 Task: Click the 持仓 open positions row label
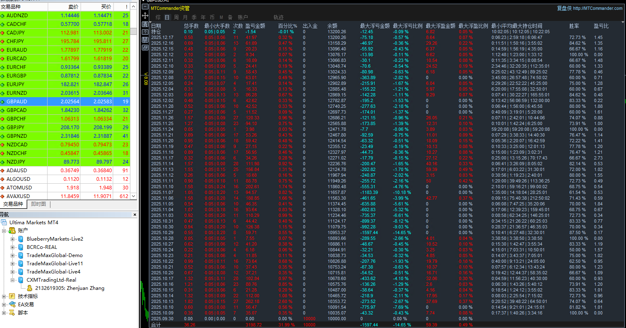[156, 32]
